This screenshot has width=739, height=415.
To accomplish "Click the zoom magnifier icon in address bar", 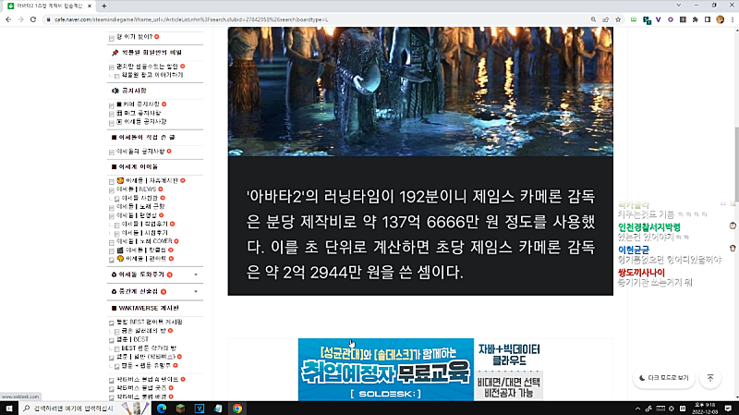I will tap(593, 19).
